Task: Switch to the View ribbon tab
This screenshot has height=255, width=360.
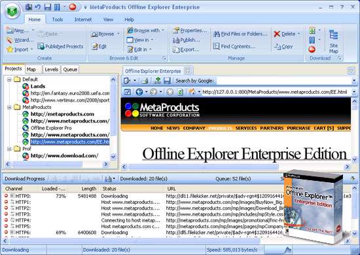Action: (108, 20)
